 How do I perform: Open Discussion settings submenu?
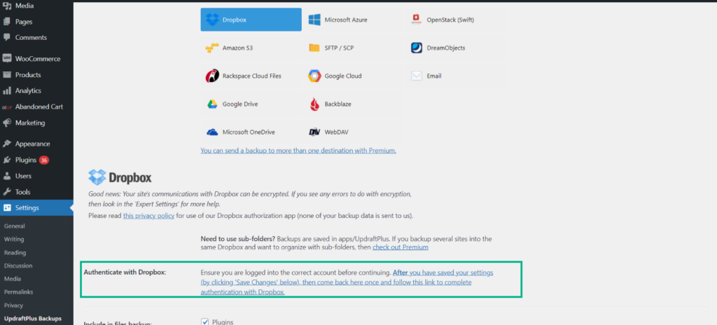pos(18,266)
